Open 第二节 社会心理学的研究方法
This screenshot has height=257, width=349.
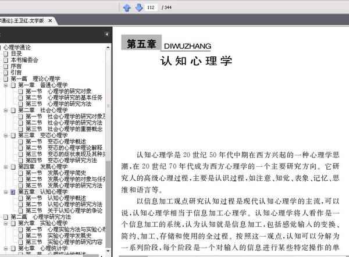(64, 123)
